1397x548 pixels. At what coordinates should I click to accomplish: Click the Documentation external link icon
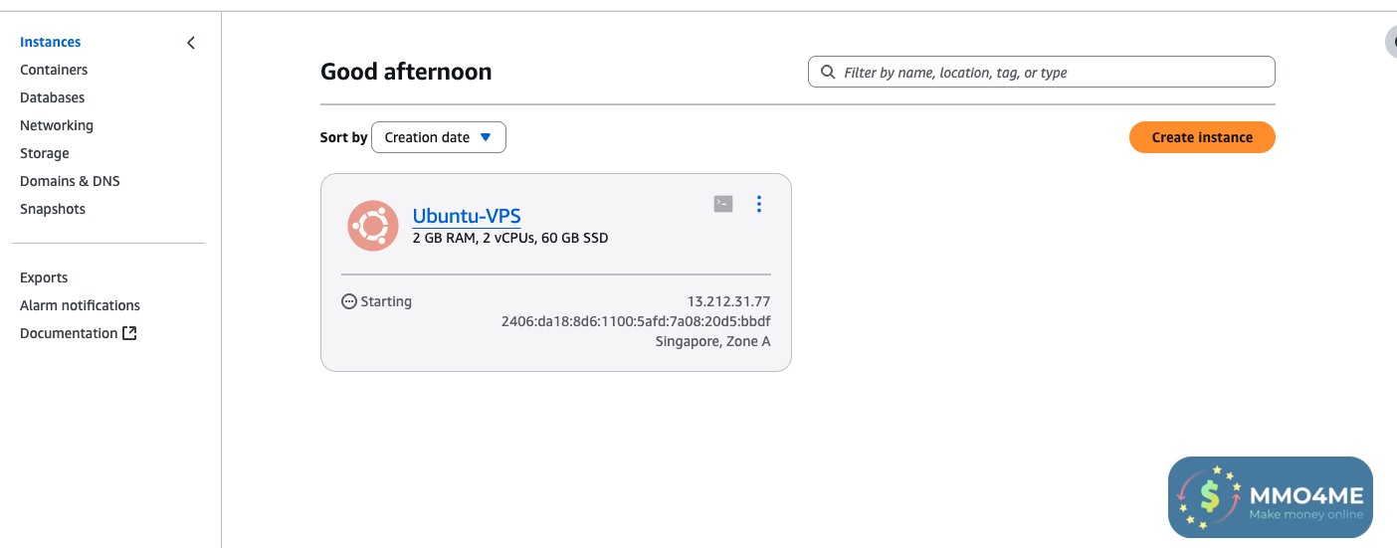coord(129,333)
